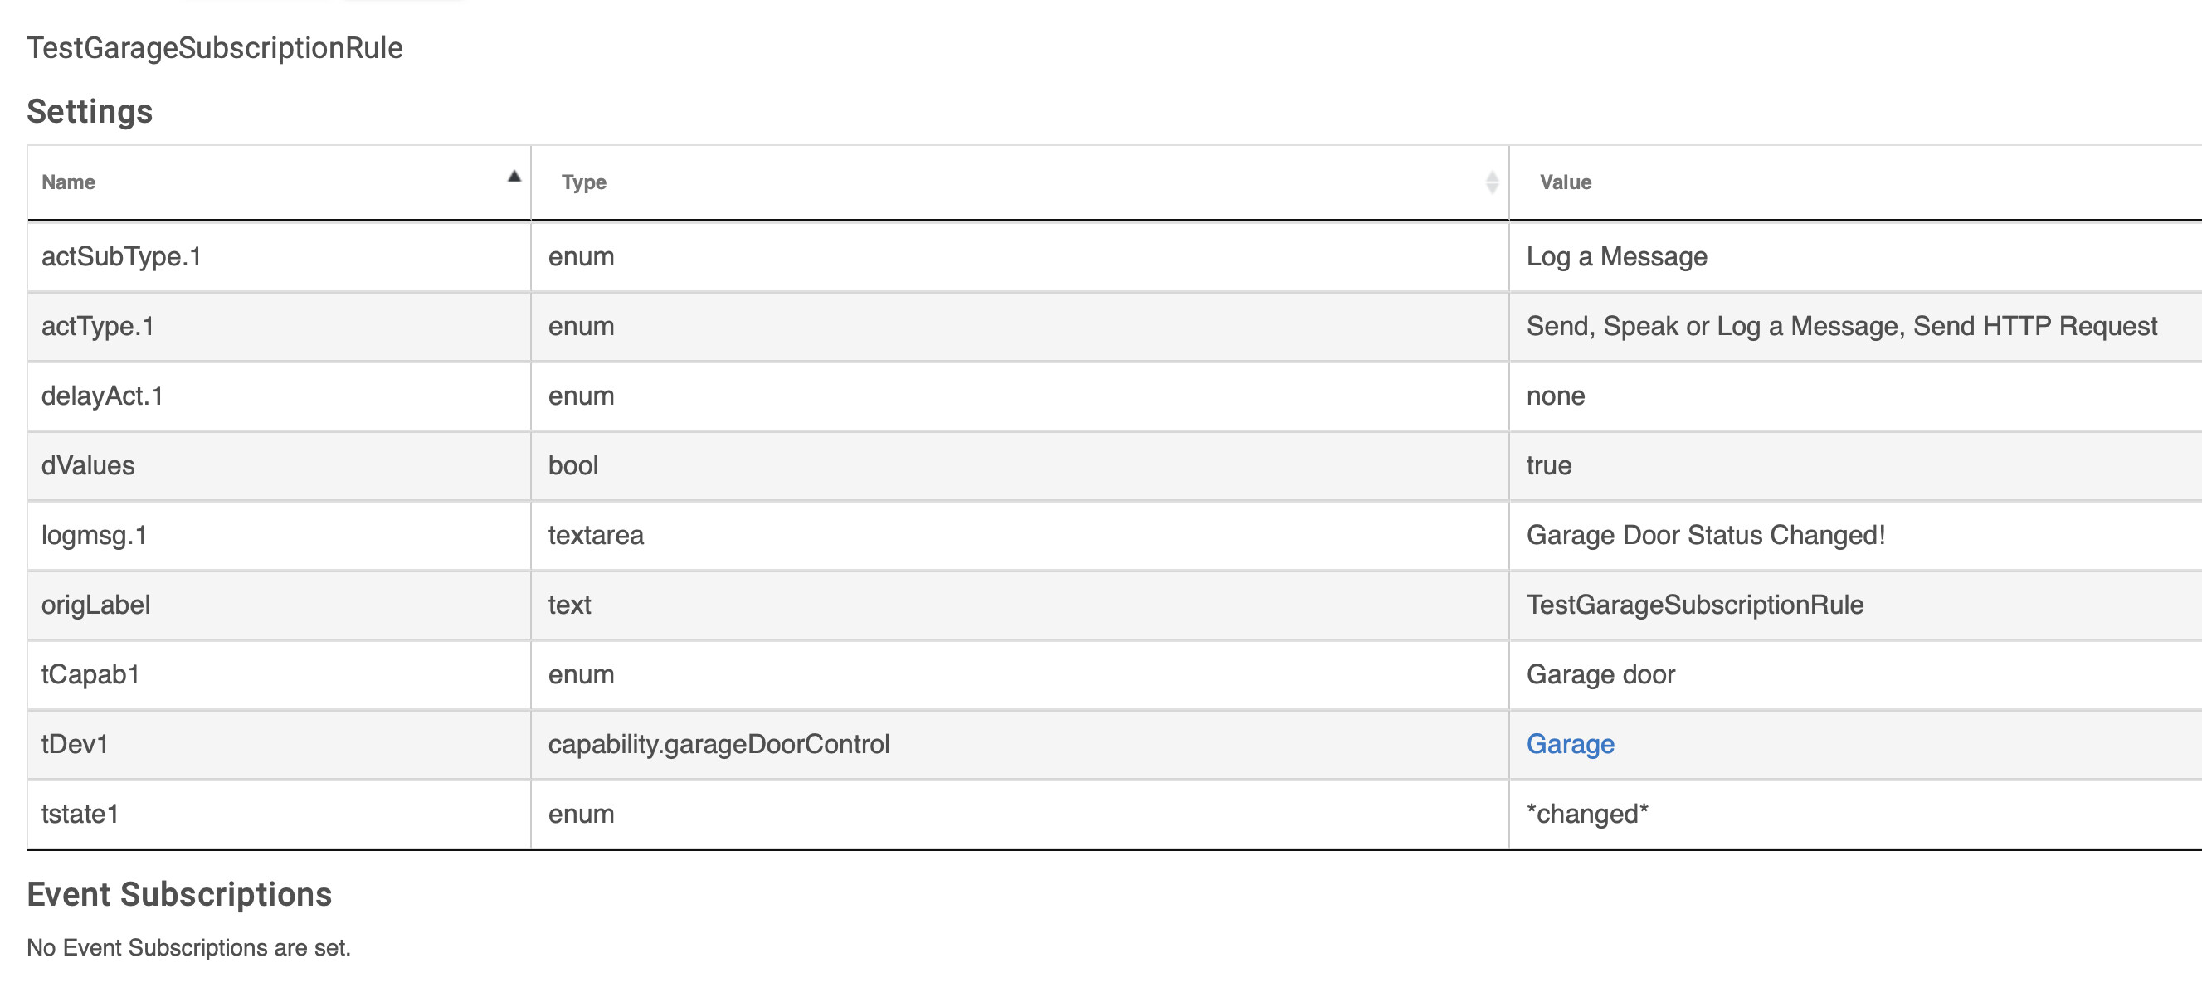
Task: Click the 'Garage door' value cell
Action: coord(1855,674)
